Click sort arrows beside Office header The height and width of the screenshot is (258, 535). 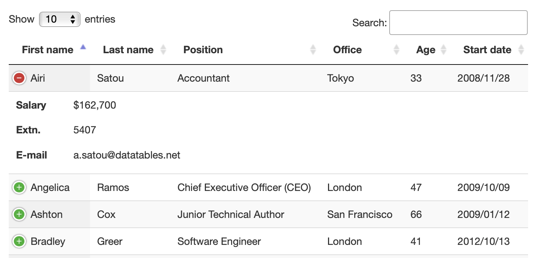click(x=396, y=50)
